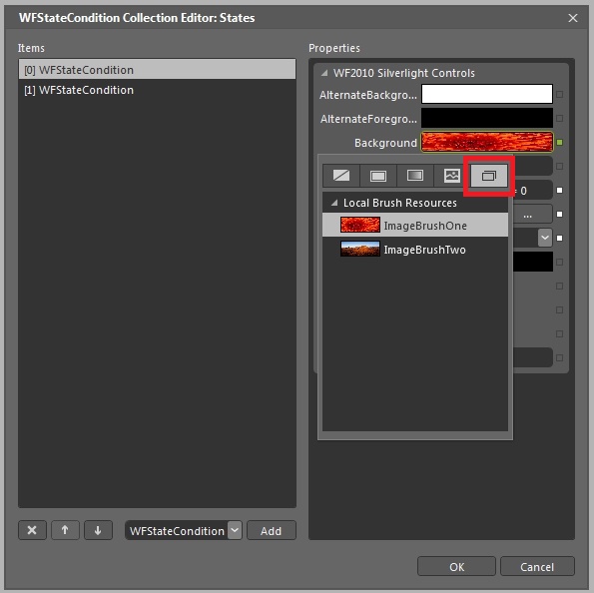Image resolution: width=594 pixels, height=593 pixels.
Task: Close the Collection Editor dialog
Action: point(573,18)
